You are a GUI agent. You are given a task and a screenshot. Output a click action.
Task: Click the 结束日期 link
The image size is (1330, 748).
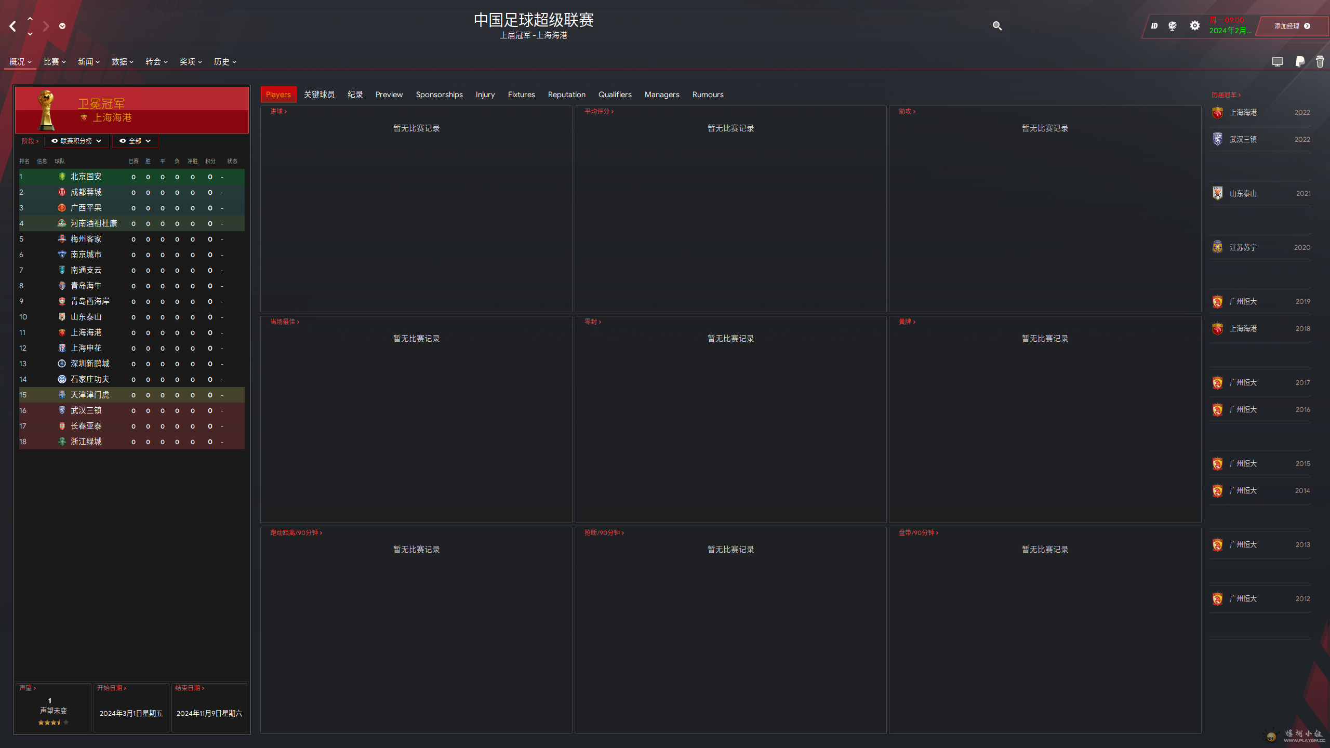tap(190, 688)
